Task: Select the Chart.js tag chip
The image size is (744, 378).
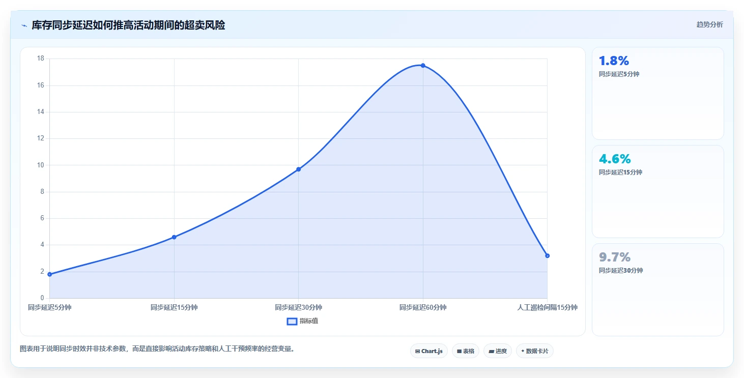Action: [429, 351]
